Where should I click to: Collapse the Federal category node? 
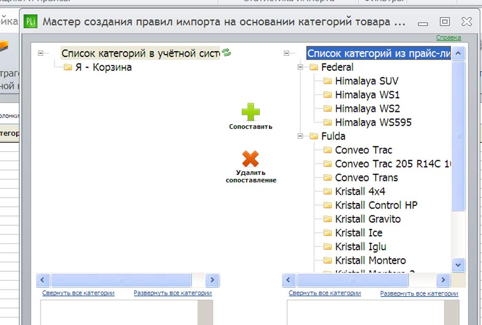point(300,67)
